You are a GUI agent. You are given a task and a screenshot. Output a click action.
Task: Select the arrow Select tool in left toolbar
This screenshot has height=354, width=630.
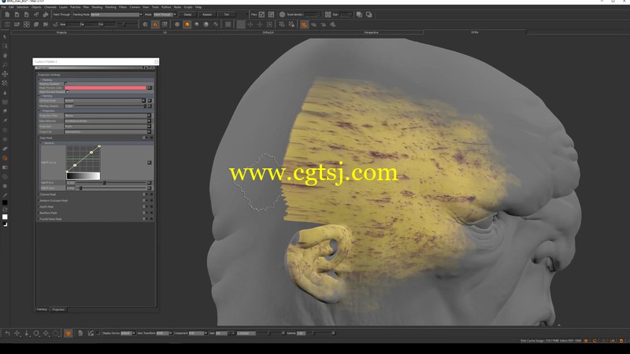5,37
